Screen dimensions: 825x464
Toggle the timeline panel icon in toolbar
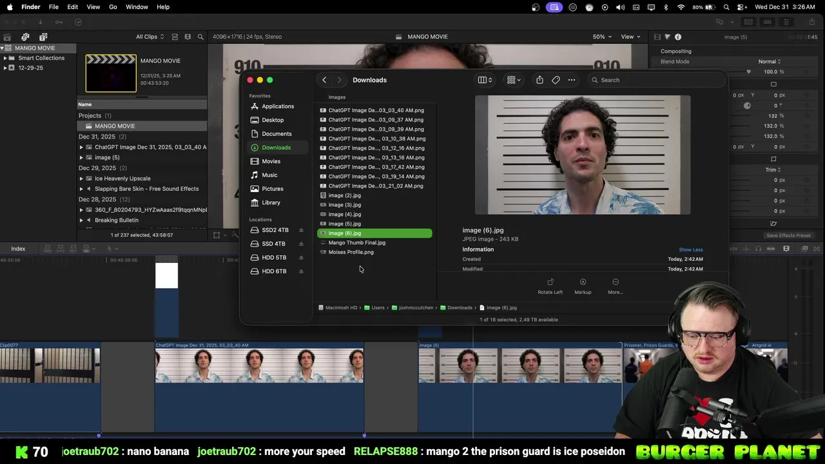[x=767, y=22]
